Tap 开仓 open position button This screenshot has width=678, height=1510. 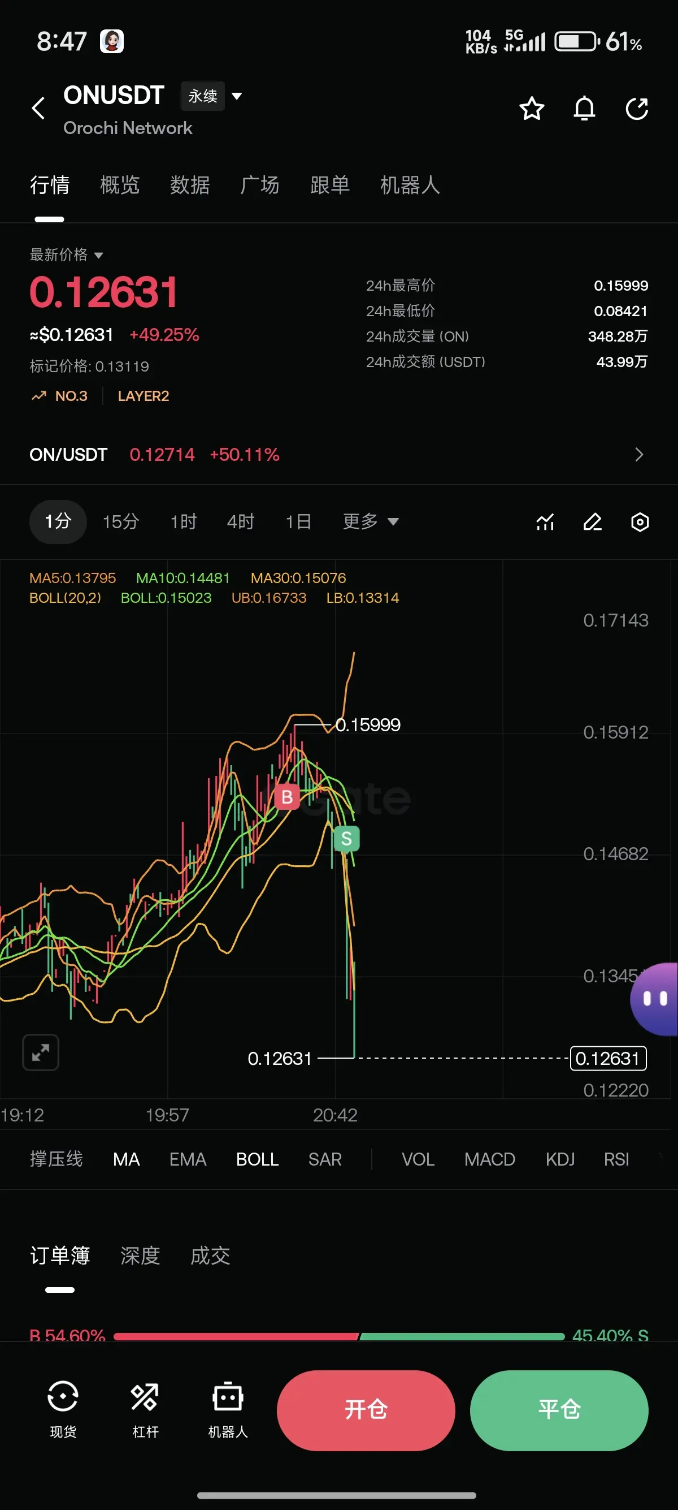(x=366, y=1410)
